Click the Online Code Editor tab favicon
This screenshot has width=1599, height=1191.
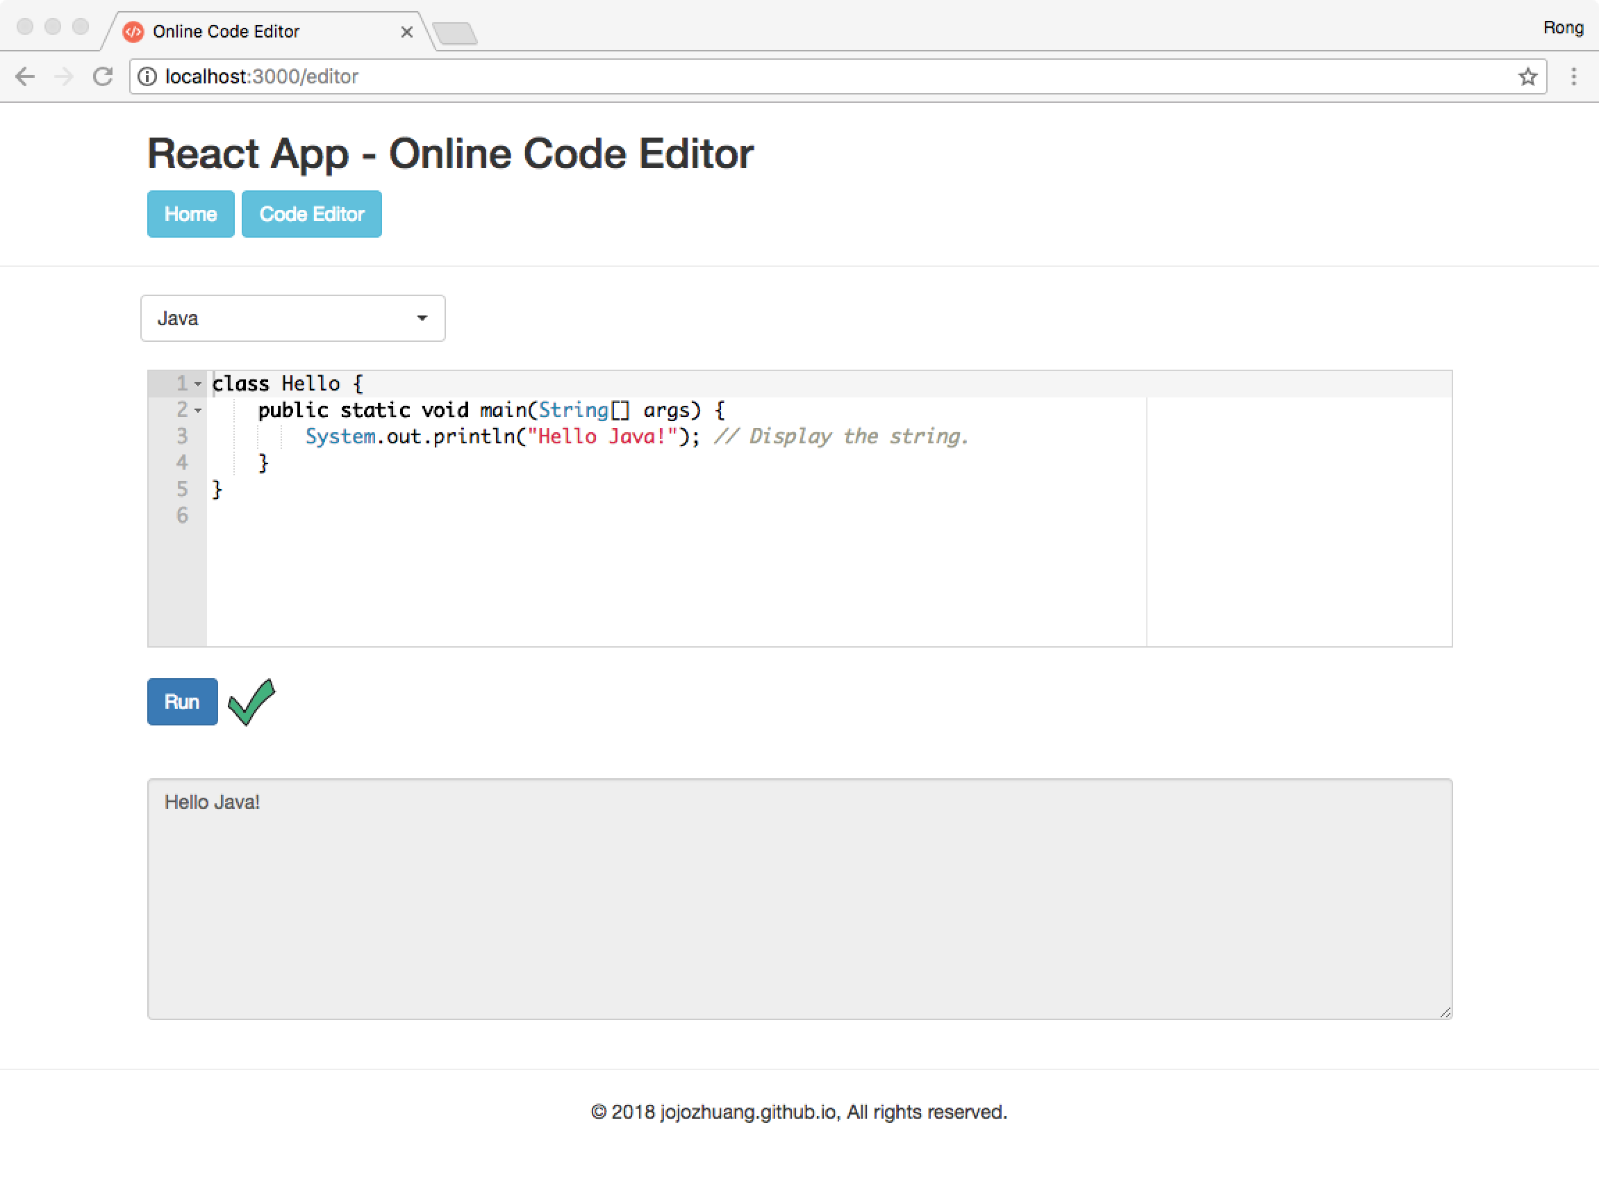click(x=133, y=32)
